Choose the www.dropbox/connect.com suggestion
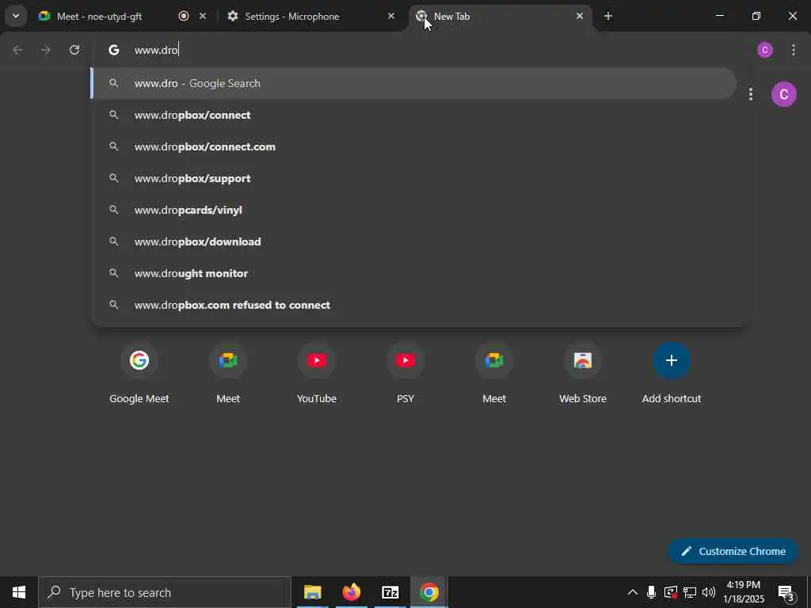 (413, 146)
